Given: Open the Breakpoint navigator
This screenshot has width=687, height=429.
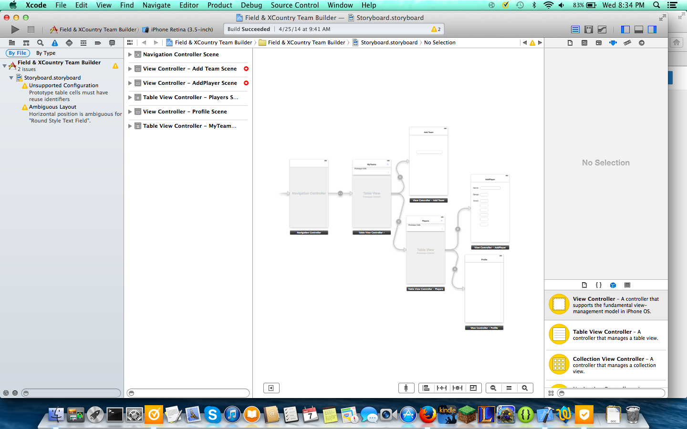Looking at the screenshot, I should [x=98, y=43].
